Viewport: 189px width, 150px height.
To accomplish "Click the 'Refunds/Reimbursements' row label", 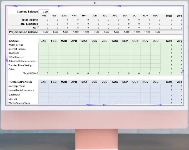I will 23,61.
